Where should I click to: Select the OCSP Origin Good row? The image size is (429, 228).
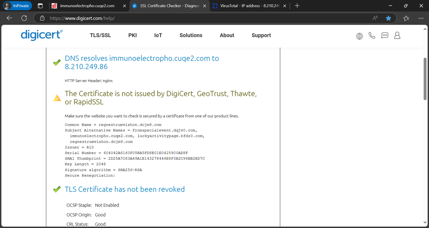(x=86, y=215)
